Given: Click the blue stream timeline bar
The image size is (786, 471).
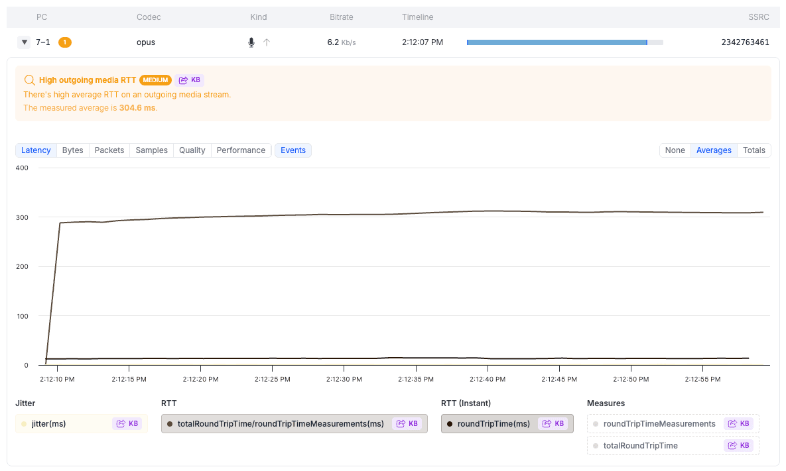Looking at the screenshot, I should [x=557, y=42].
